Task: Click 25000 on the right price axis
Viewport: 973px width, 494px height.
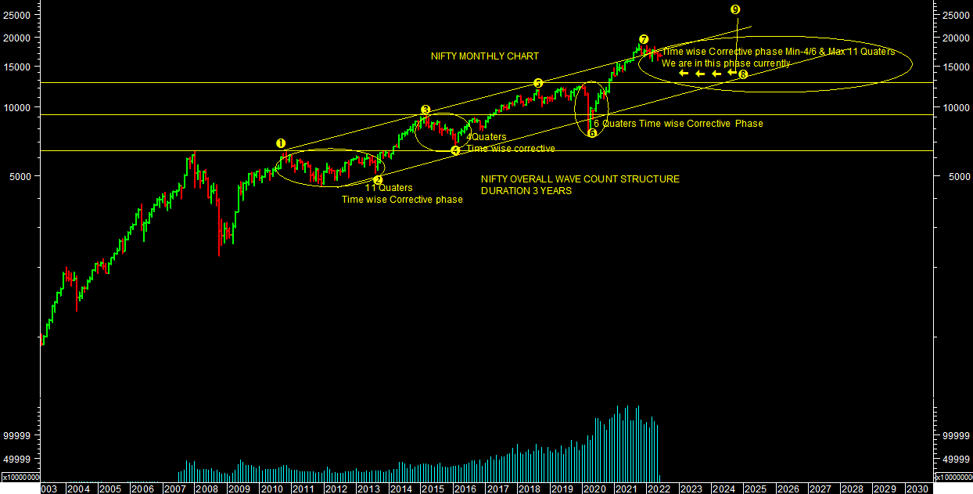Action: (957, 15)
